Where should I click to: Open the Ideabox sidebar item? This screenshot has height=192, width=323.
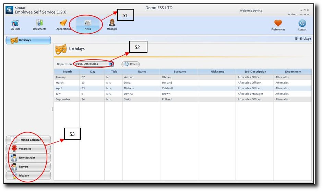tap(28, 176)
